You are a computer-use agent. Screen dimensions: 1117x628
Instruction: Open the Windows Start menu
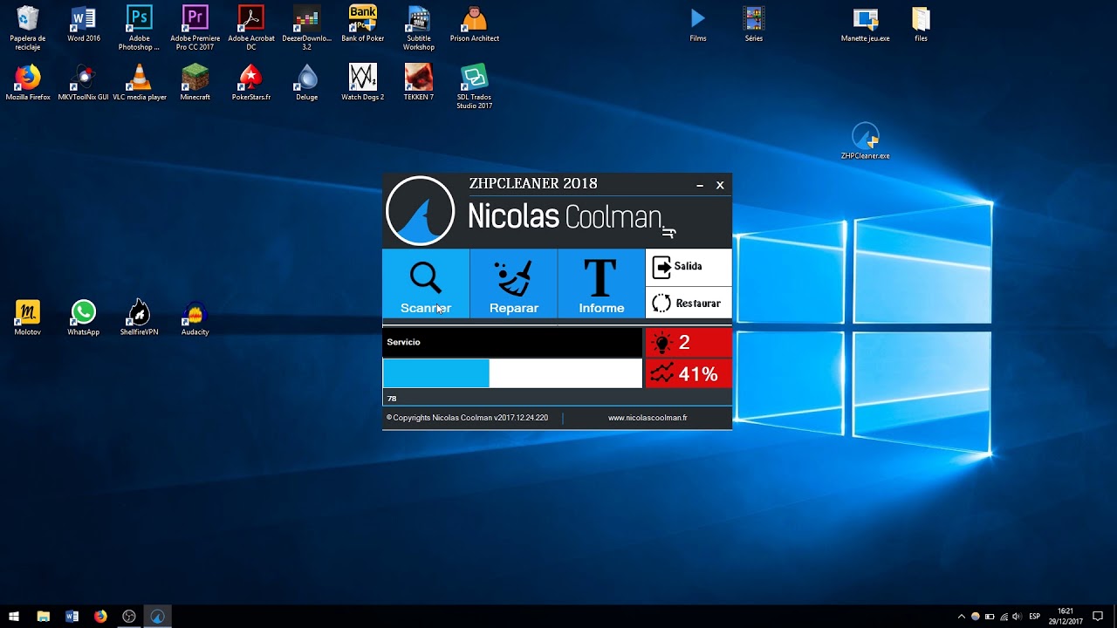[x=14, y=617]
